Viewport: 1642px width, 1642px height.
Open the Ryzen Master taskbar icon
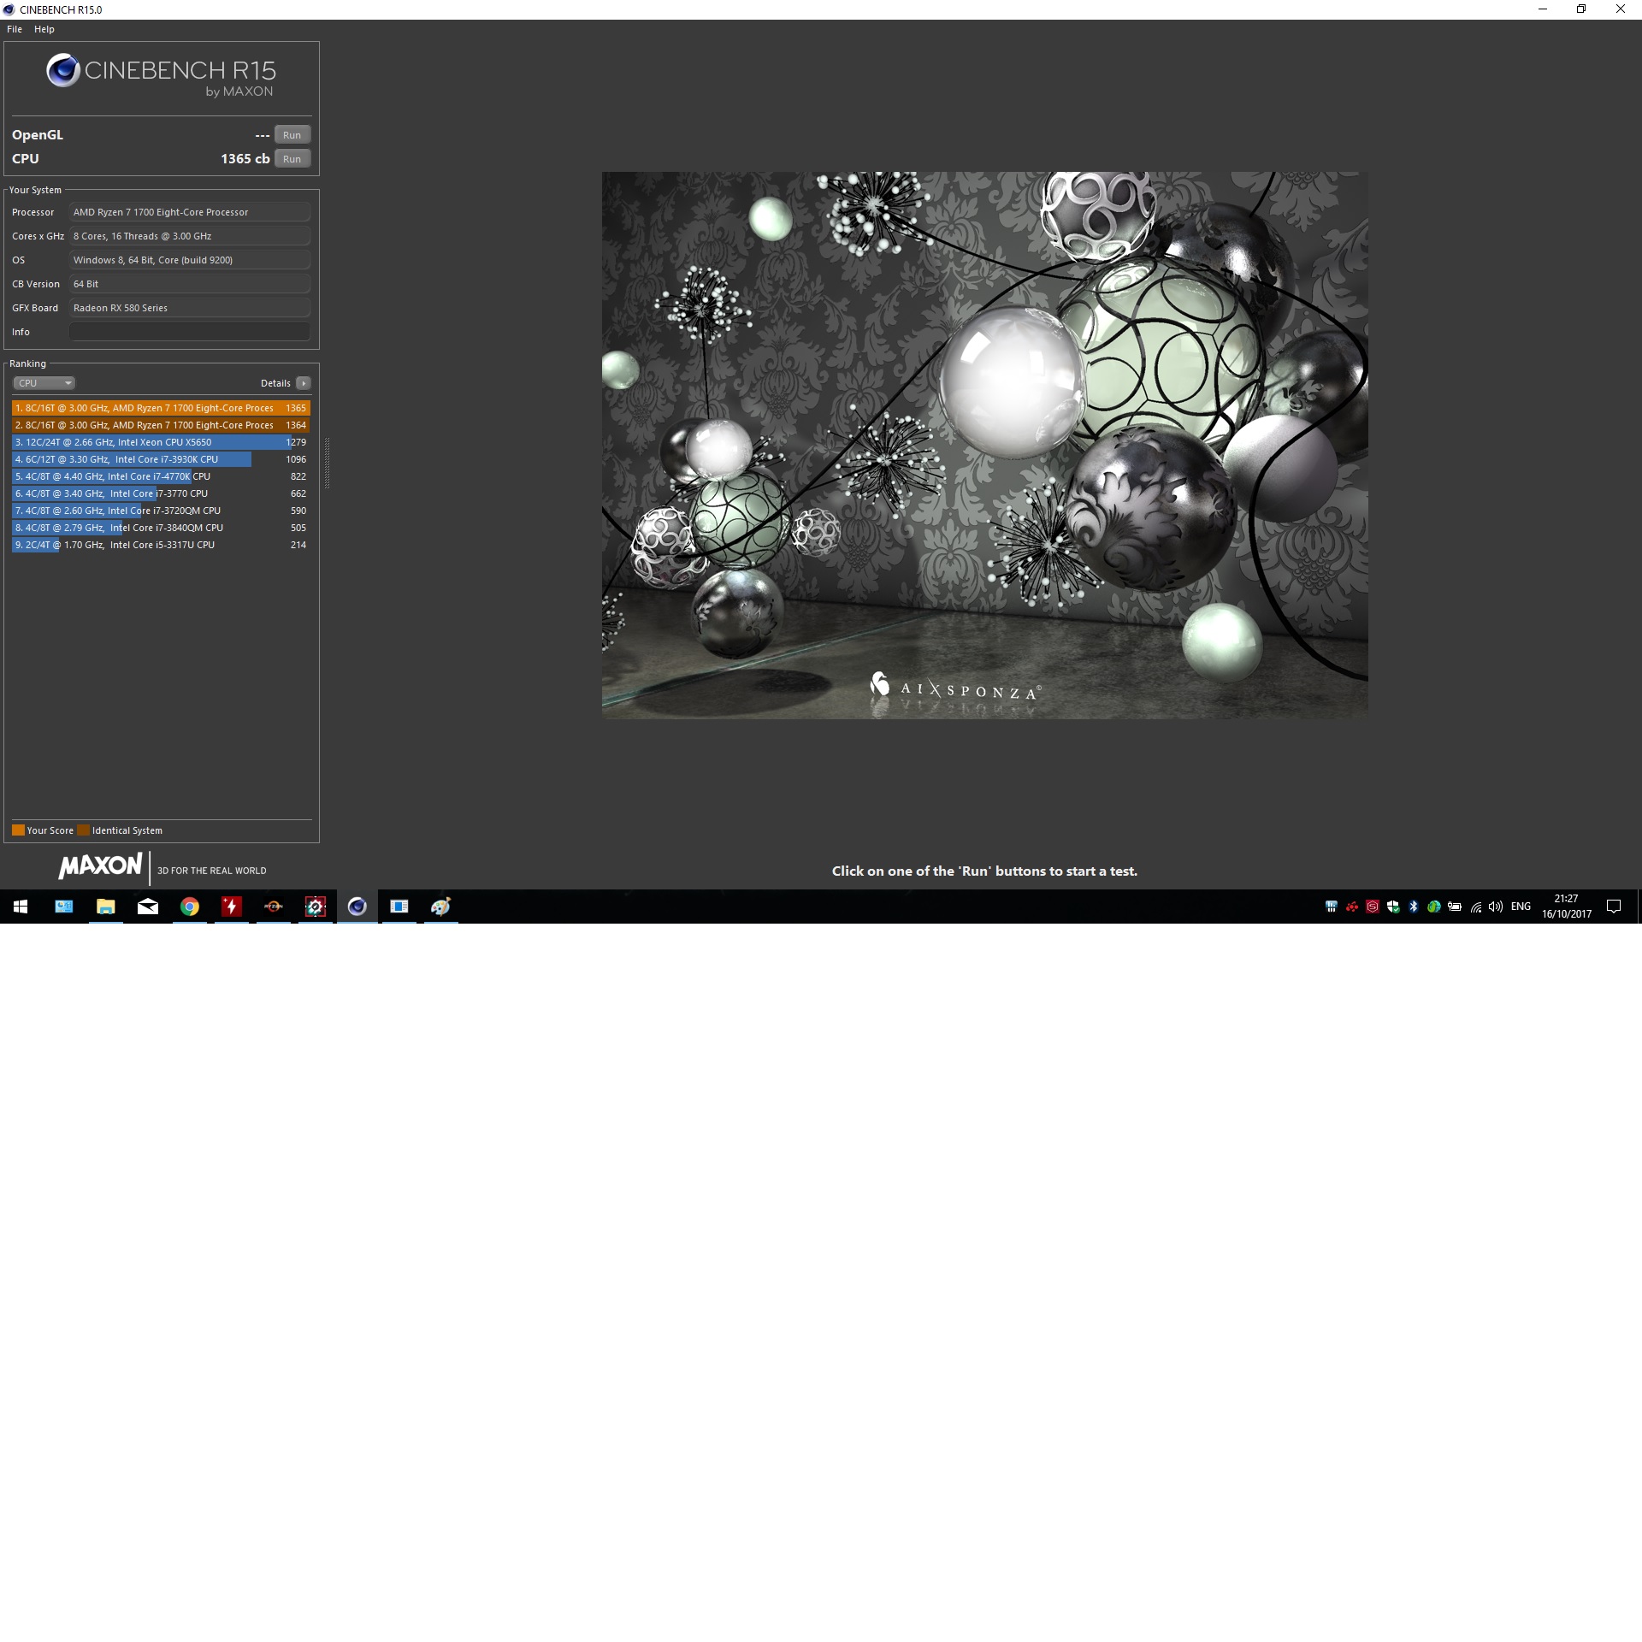274,907
